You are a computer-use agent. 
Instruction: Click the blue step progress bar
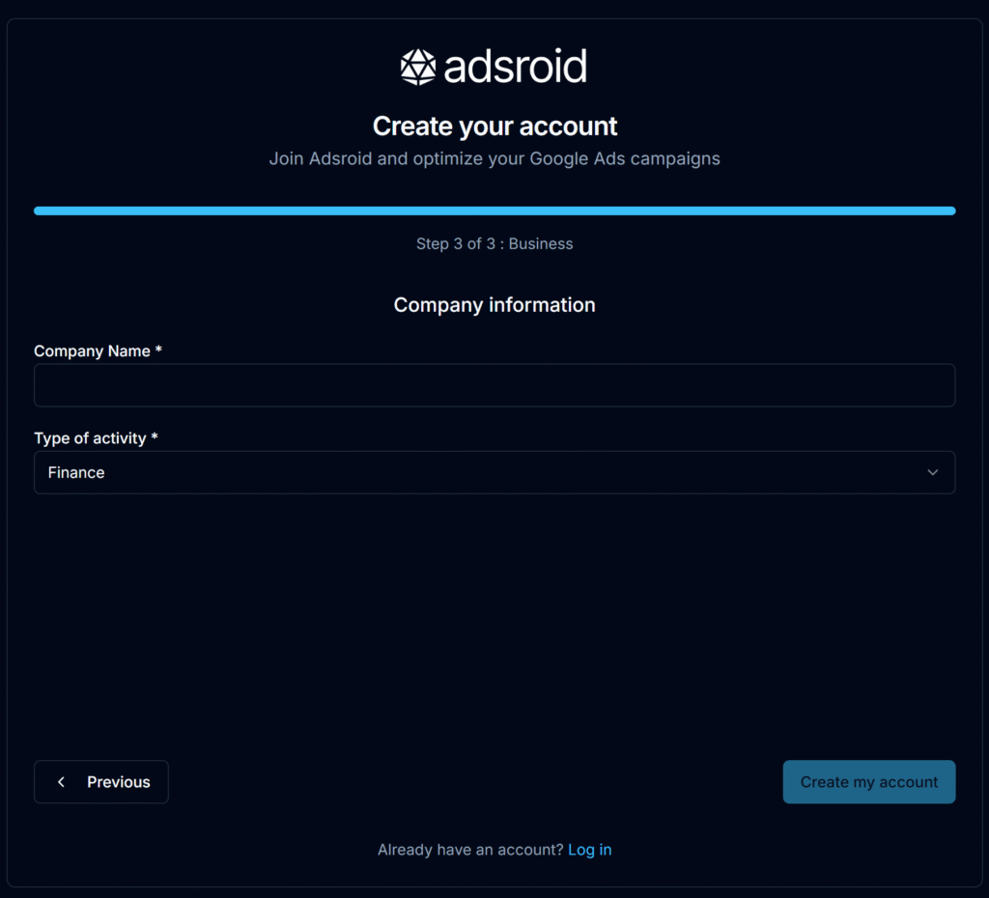pyautogui.click(x=494, y=210)
